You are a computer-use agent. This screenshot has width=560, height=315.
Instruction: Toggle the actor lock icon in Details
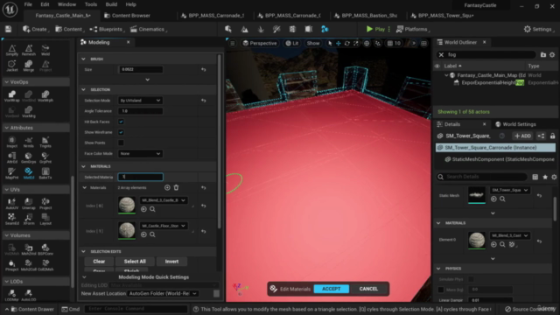[x=552, y=136]
